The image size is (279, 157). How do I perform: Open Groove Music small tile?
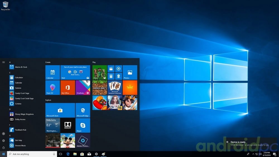(119, 69)
